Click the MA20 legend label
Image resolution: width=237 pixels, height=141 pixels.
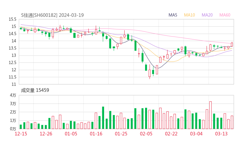click(207, 15)
